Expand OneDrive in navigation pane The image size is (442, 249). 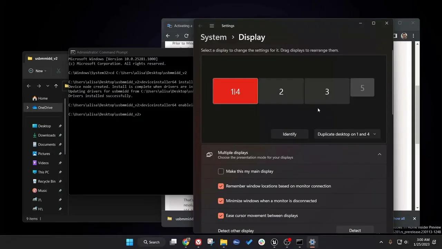point(28,108)
